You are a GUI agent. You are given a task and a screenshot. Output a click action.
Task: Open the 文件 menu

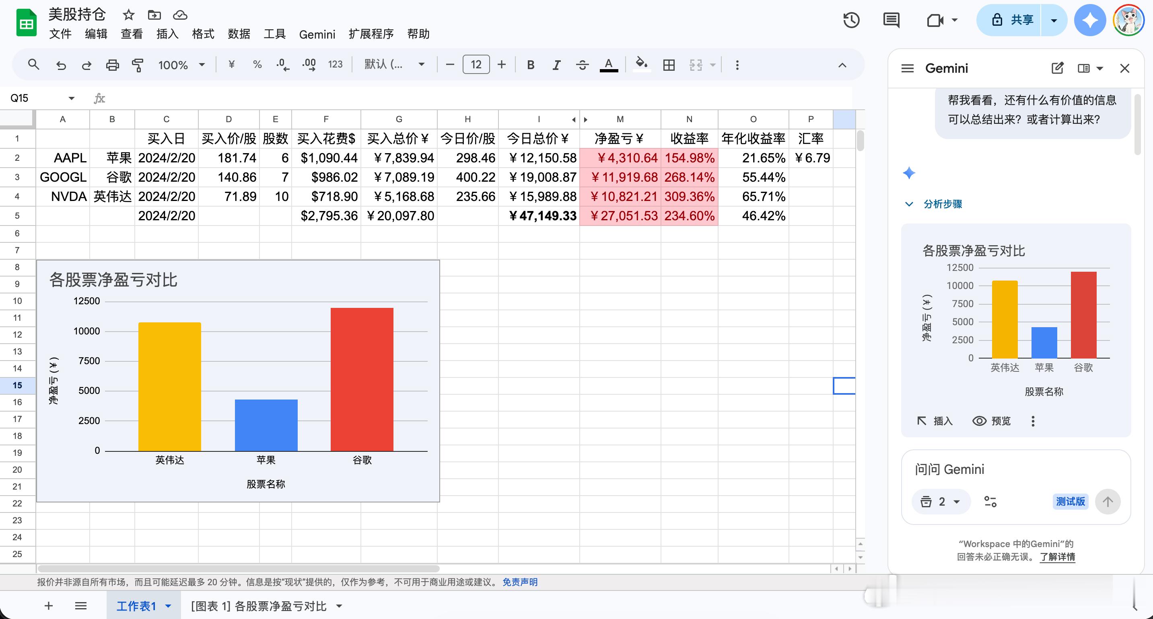(60, 35)
